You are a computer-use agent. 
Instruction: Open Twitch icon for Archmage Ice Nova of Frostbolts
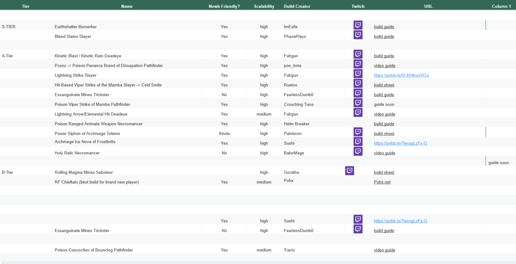pyautogui.click(x=358, y=142)
